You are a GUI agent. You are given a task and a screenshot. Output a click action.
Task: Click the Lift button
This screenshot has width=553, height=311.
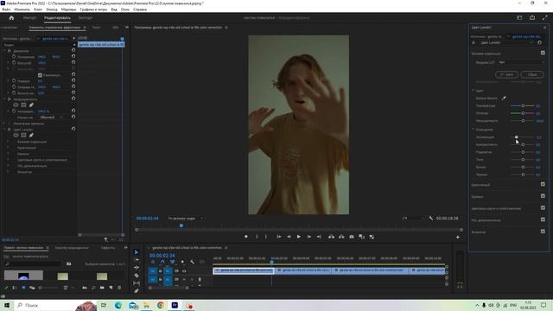(x=331, y=237)
